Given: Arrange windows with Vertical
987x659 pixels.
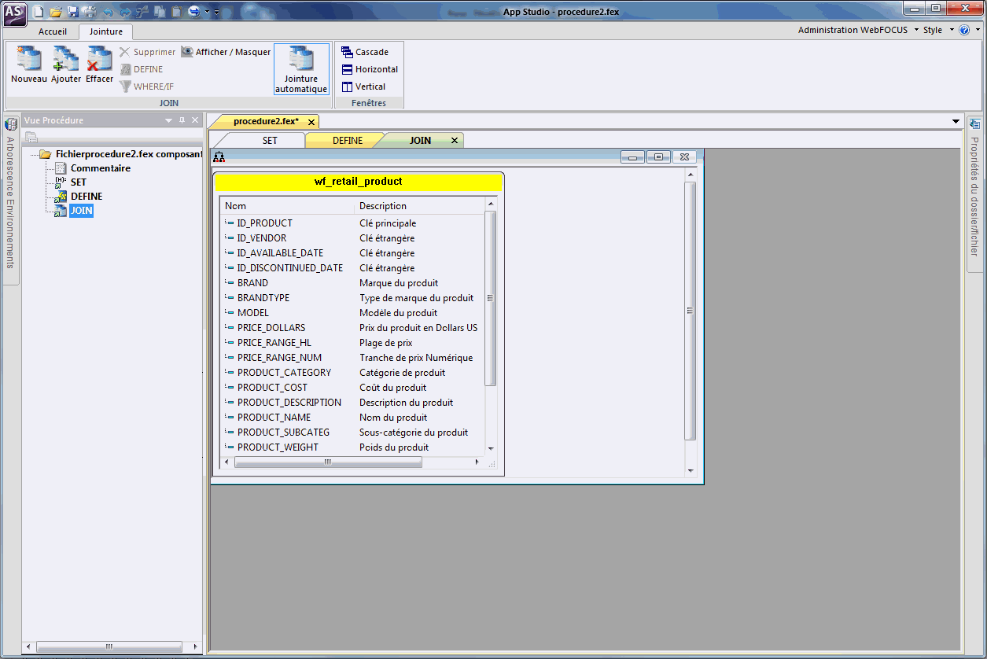Looking at the screenshot, I should (x=363, y=87).
